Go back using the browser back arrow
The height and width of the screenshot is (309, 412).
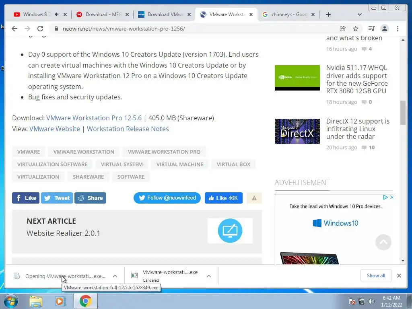coord(14,29)
